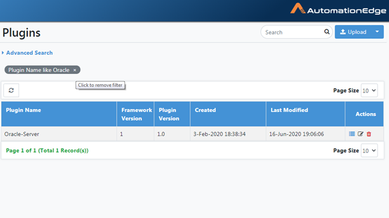Delete Oracle-Server using red trash icon

[x=369, y=134]
